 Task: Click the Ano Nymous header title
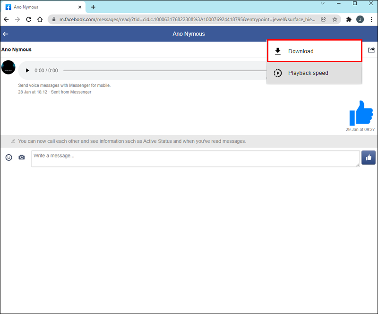189,34
